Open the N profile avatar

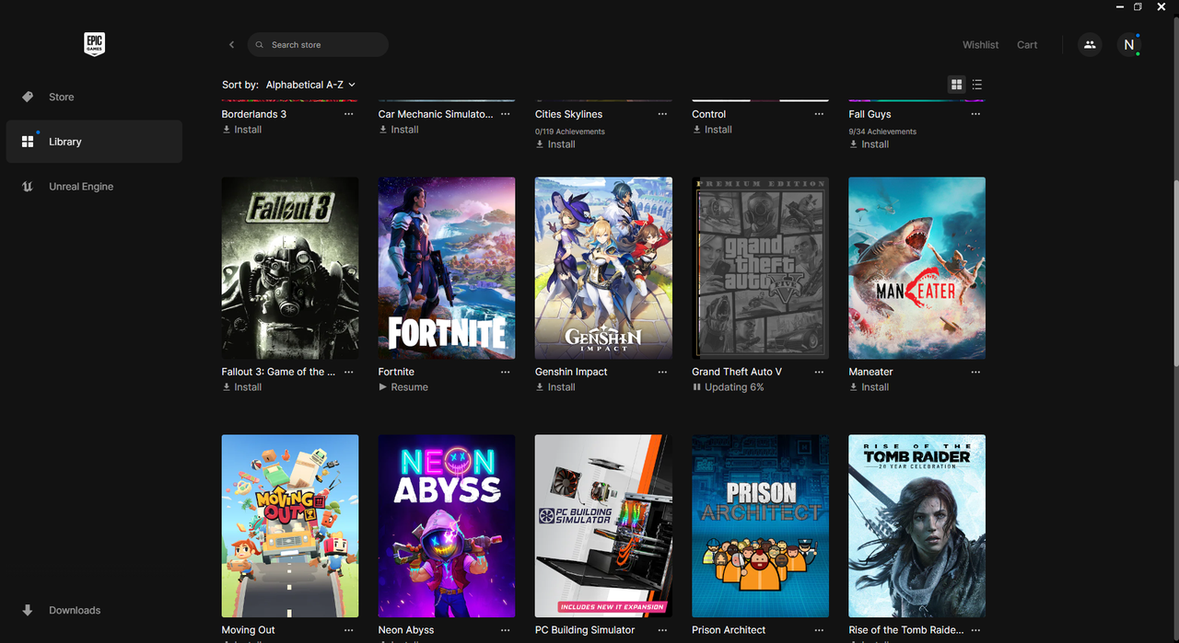[1129, 44]
